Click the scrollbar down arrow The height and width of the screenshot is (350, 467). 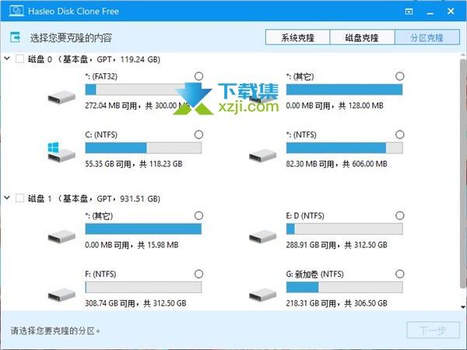click(x=463, y=307)
